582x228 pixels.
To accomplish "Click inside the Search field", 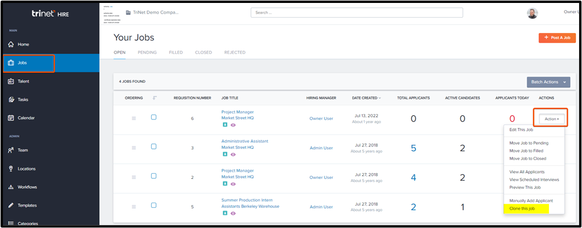I will (357, 12).
